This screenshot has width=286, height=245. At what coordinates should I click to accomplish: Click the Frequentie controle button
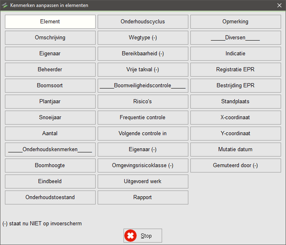coord(143,118)
